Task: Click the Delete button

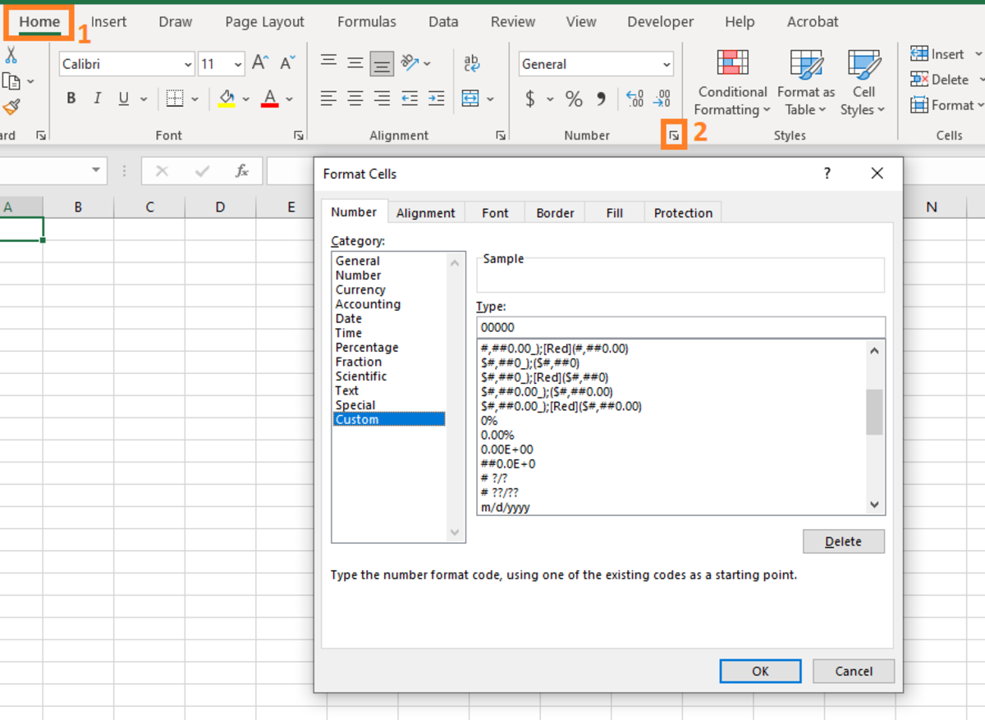Action: pyautogui.click(x=843, y=541)
